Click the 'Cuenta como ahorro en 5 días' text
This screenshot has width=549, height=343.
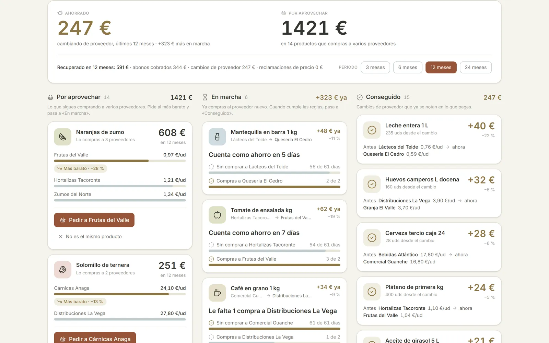pos(254,155)
